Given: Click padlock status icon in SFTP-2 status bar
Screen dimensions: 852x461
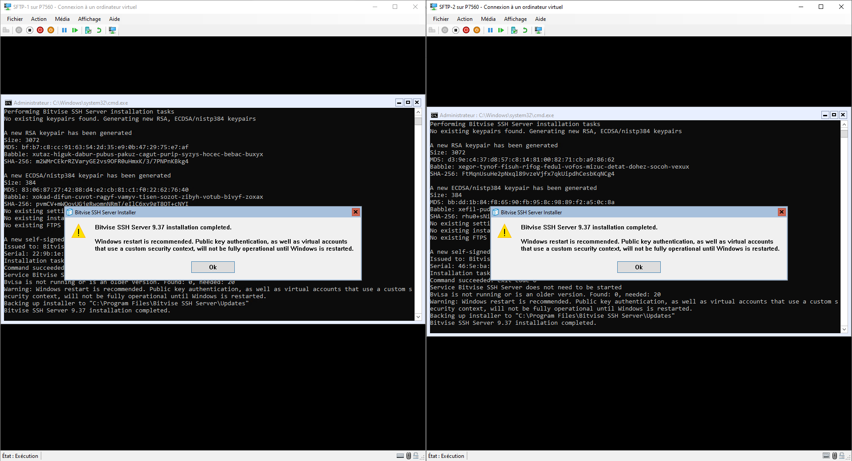Looking at the screenshot, I should coord(842,456).
